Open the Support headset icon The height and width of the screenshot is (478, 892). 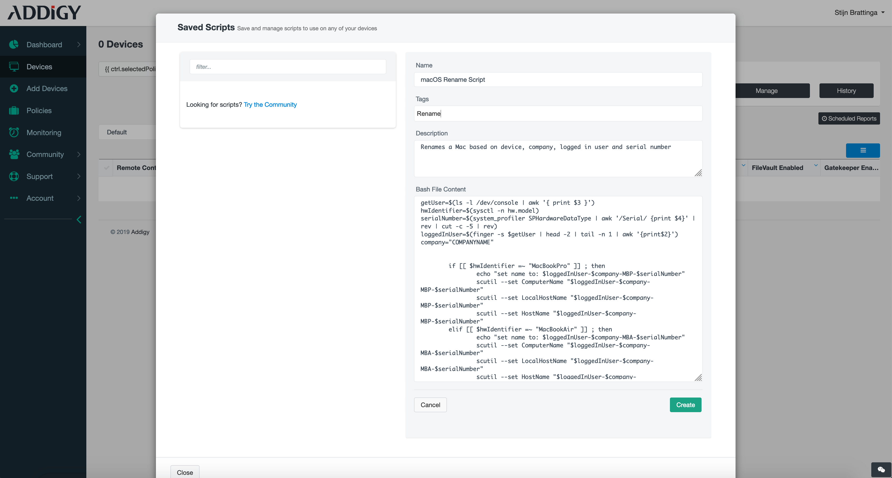[14, 176]
